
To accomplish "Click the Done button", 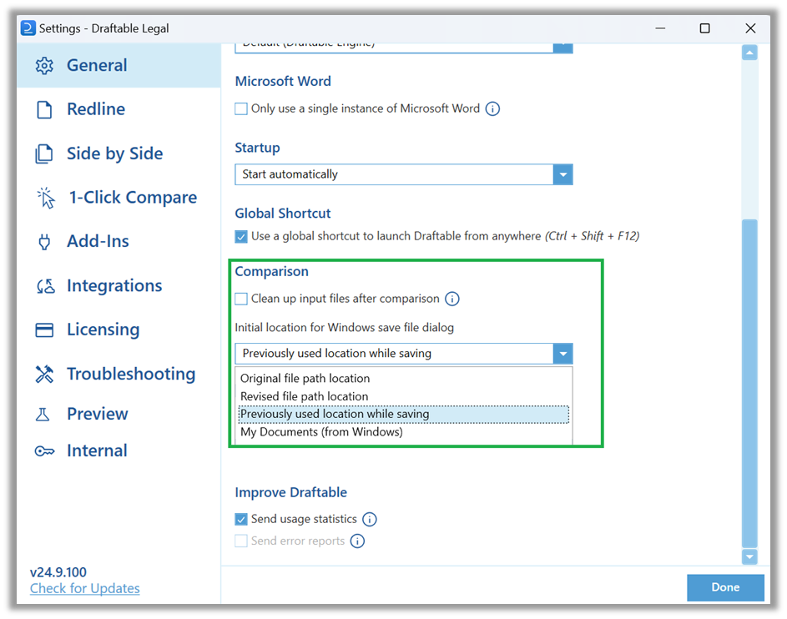I will (725, 587).
